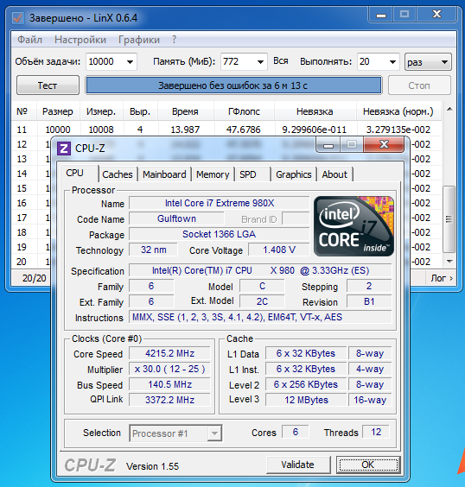The image size is (465, 487).
Task: Switch to the Caches tab
Action: click(x=118, y=174)
